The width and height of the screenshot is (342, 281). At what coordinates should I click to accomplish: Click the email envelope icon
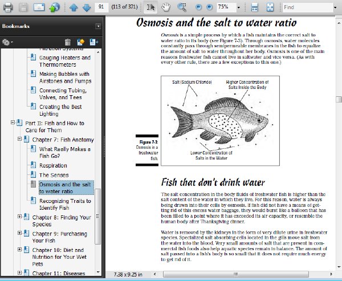39,7
